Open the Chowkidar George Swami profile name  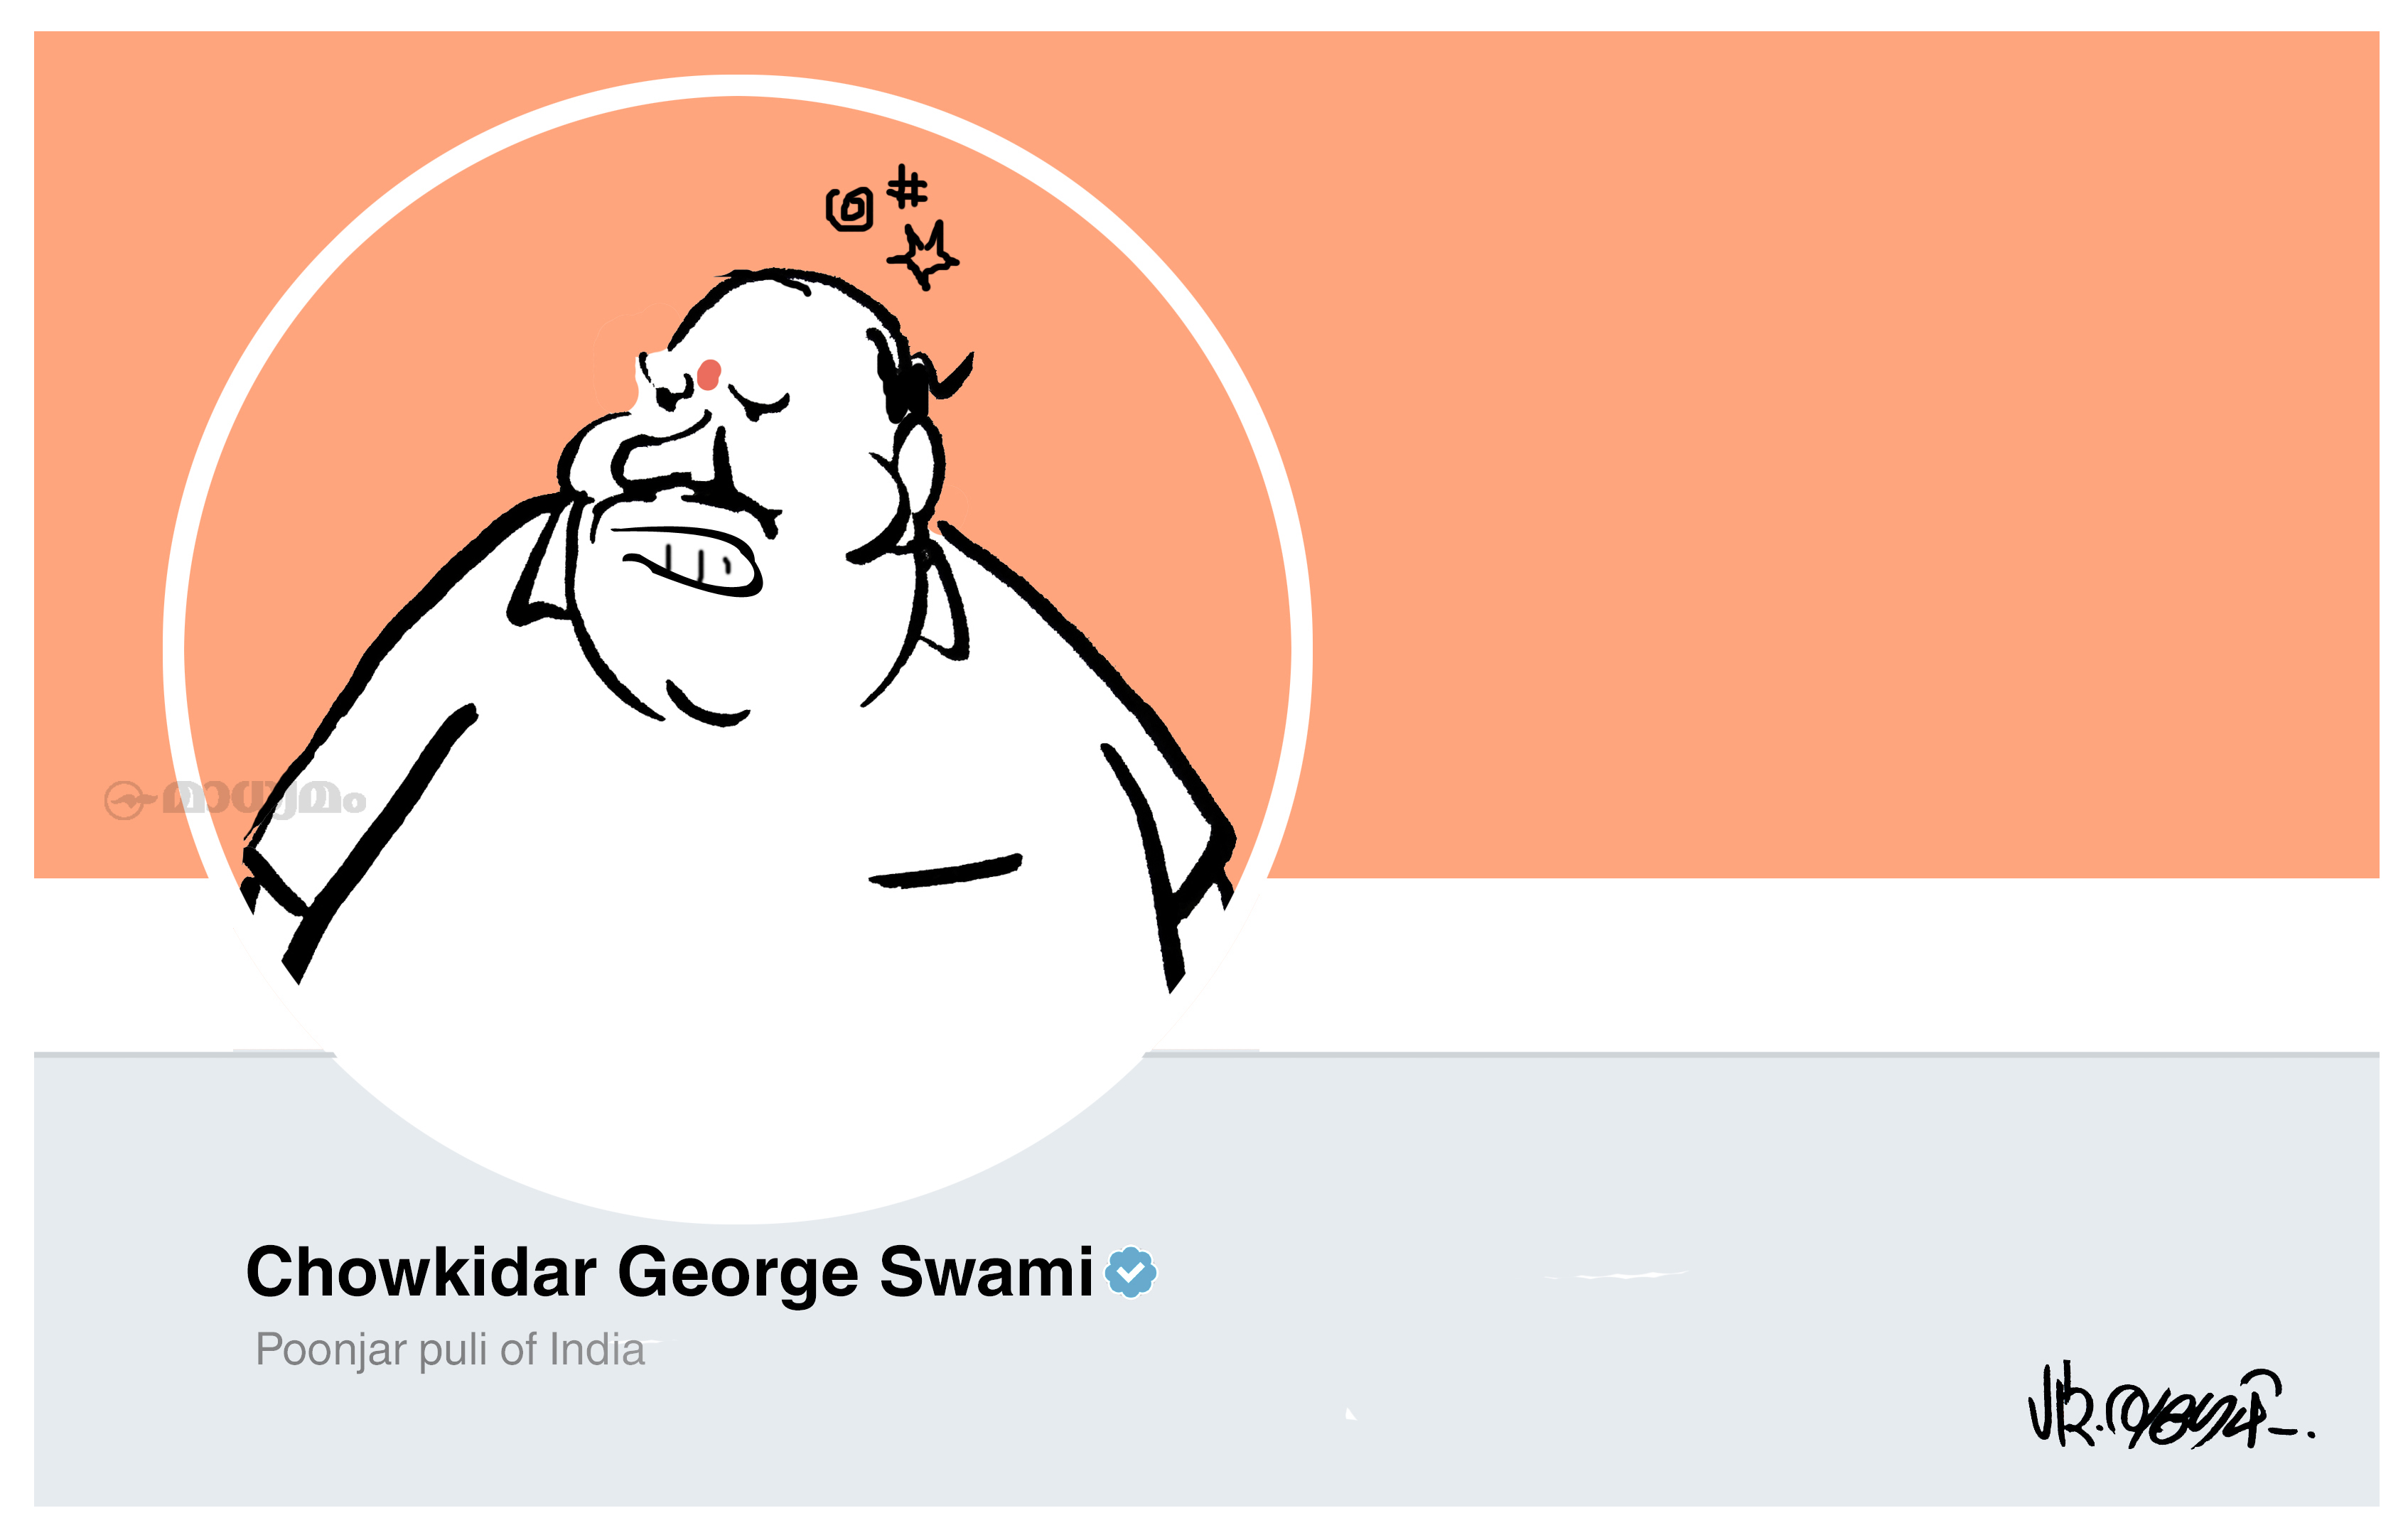[670, 1272]
